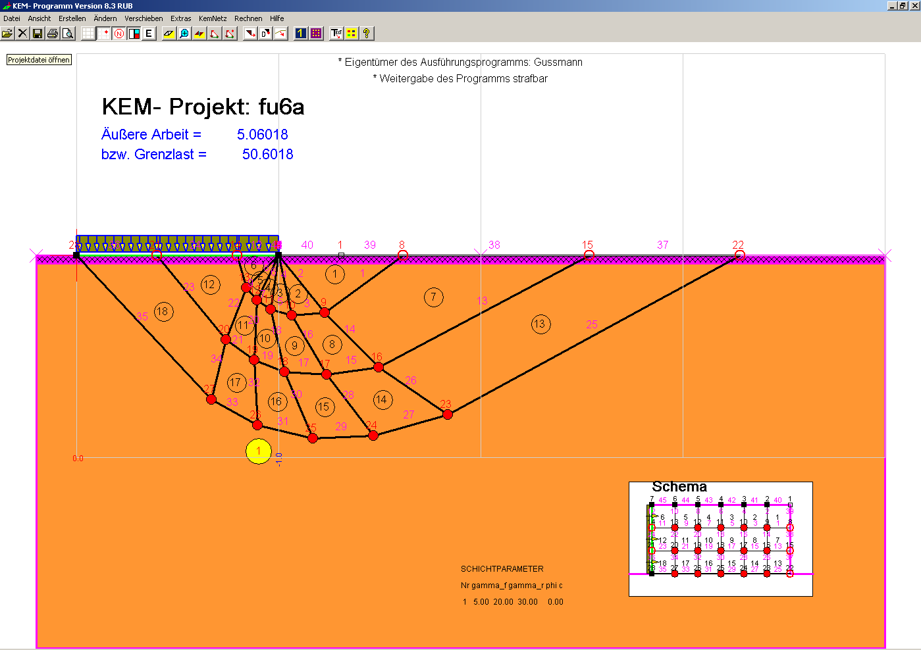Open the KemNetz menu
This screenshot has height=650, width=921.
click(213, 18)
